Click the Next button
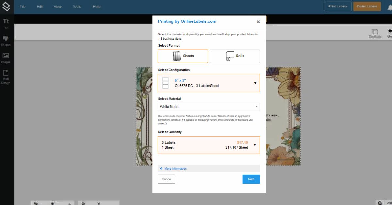This screenshot has width=392, height=205. 251,179
